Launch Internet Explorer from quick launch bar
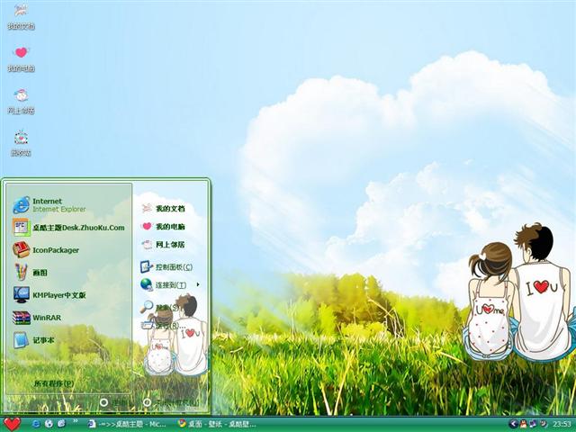The height and width of the screenshot is (432, 576). (x=36, y=424)
